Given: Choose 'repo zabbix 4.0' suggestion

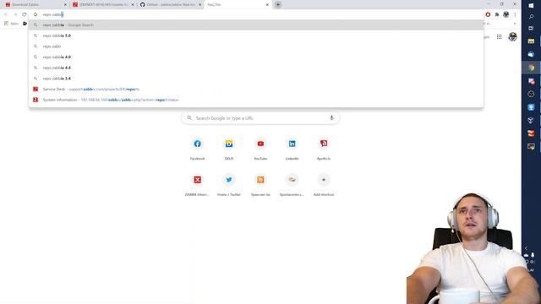Looking at the screenshot, I should click(x=256, y=57).
